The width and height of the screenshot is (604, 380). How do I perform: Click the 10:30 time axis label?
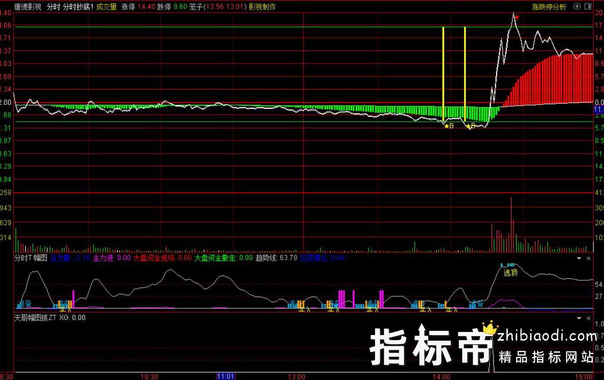149,376
